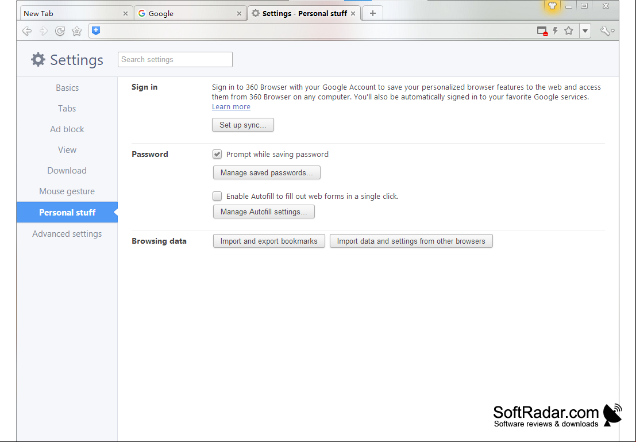Close the browser window
The width and height of the screenshot is (636, 442).
606,6
